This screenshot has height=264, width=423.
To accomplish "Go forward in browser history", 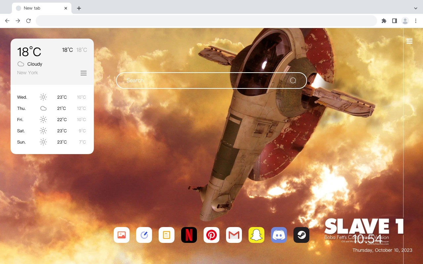I will click(x=18, y=21).
